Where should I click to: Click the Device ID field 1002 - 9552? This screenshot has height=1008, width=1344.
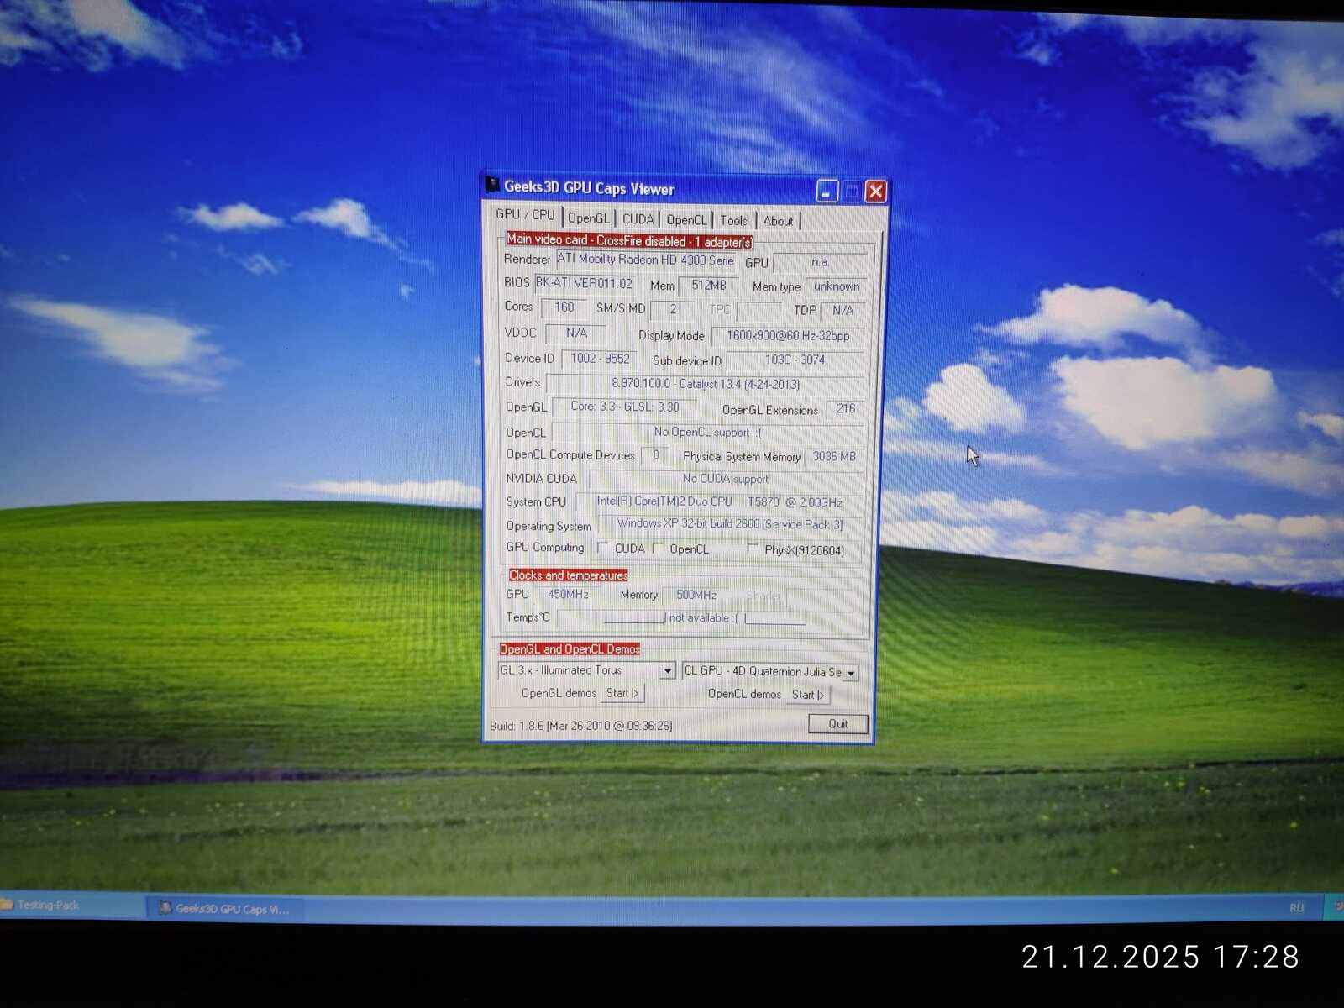[x=600, y=359]
